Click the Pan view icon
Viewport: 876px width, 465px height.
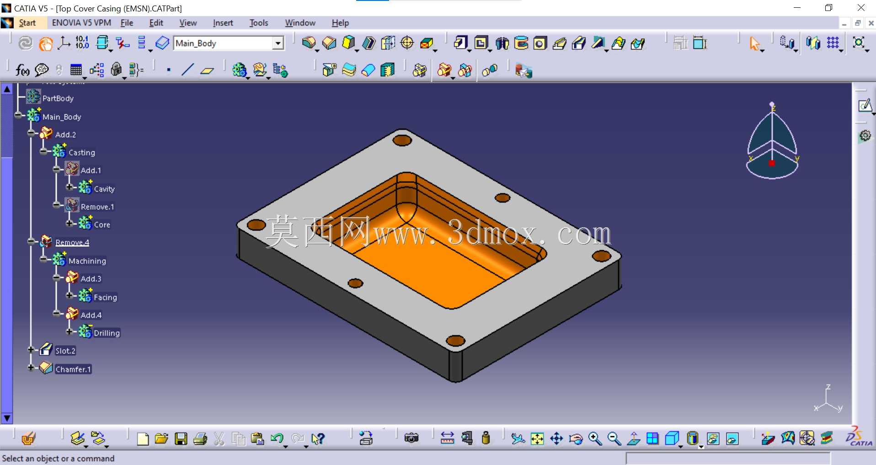click(x=556, y=439)
